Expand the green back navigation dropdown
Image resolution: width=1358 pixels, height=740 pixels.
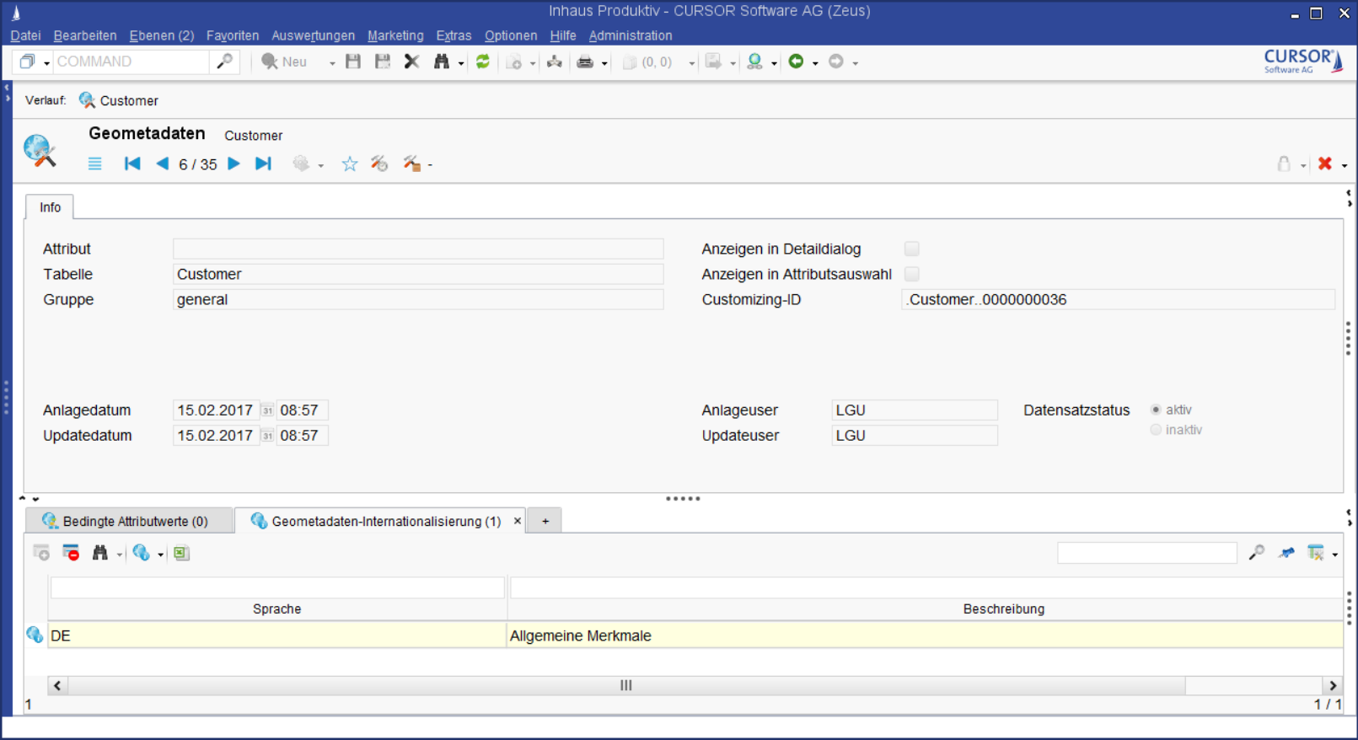point(815,63)
